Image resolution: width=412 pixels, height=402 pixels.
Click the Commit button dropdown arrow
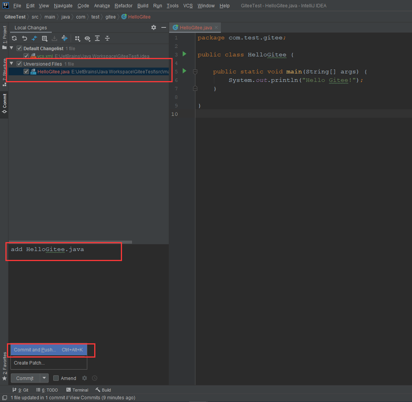click(44, 378)
